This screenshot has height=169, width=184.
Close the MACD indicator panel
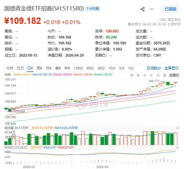[x=178, y=147]
